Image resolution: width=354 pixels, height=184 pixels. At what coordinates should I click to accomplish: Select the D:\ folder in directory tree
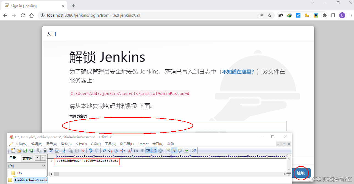[19, 173]
